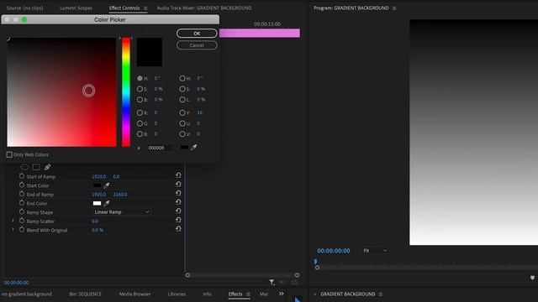Select the pen mask tool
This screenshot has height=302, width=538.
pos(47,167)
